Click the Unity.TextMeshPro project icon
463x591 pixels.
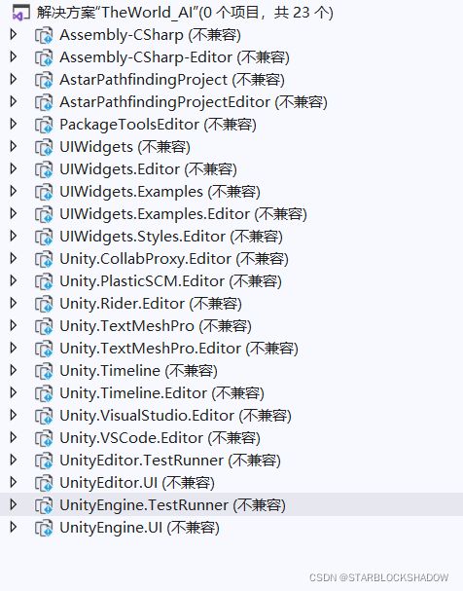click(x=44, y=326)
